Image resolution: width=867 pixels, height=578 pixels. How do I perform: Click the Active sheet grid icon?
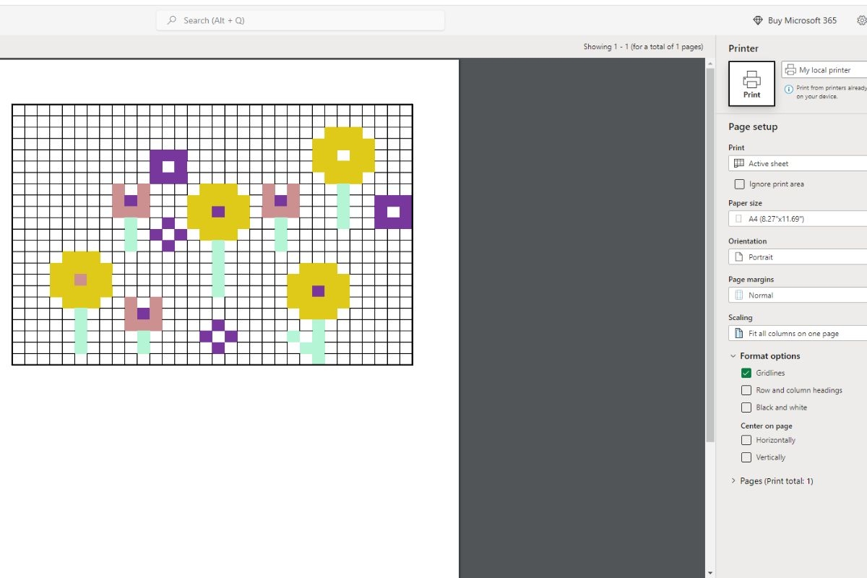pyautogui.click(x=738, y=163)
